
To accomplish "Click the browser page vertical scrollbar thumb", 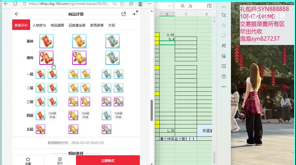I will (152, 110).
